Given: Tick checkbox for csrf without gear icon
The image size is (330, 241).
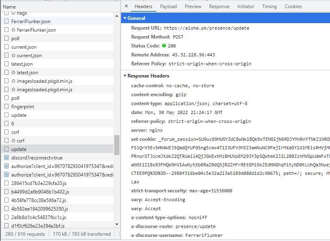Looking at the screenshot, I should 6,132.
